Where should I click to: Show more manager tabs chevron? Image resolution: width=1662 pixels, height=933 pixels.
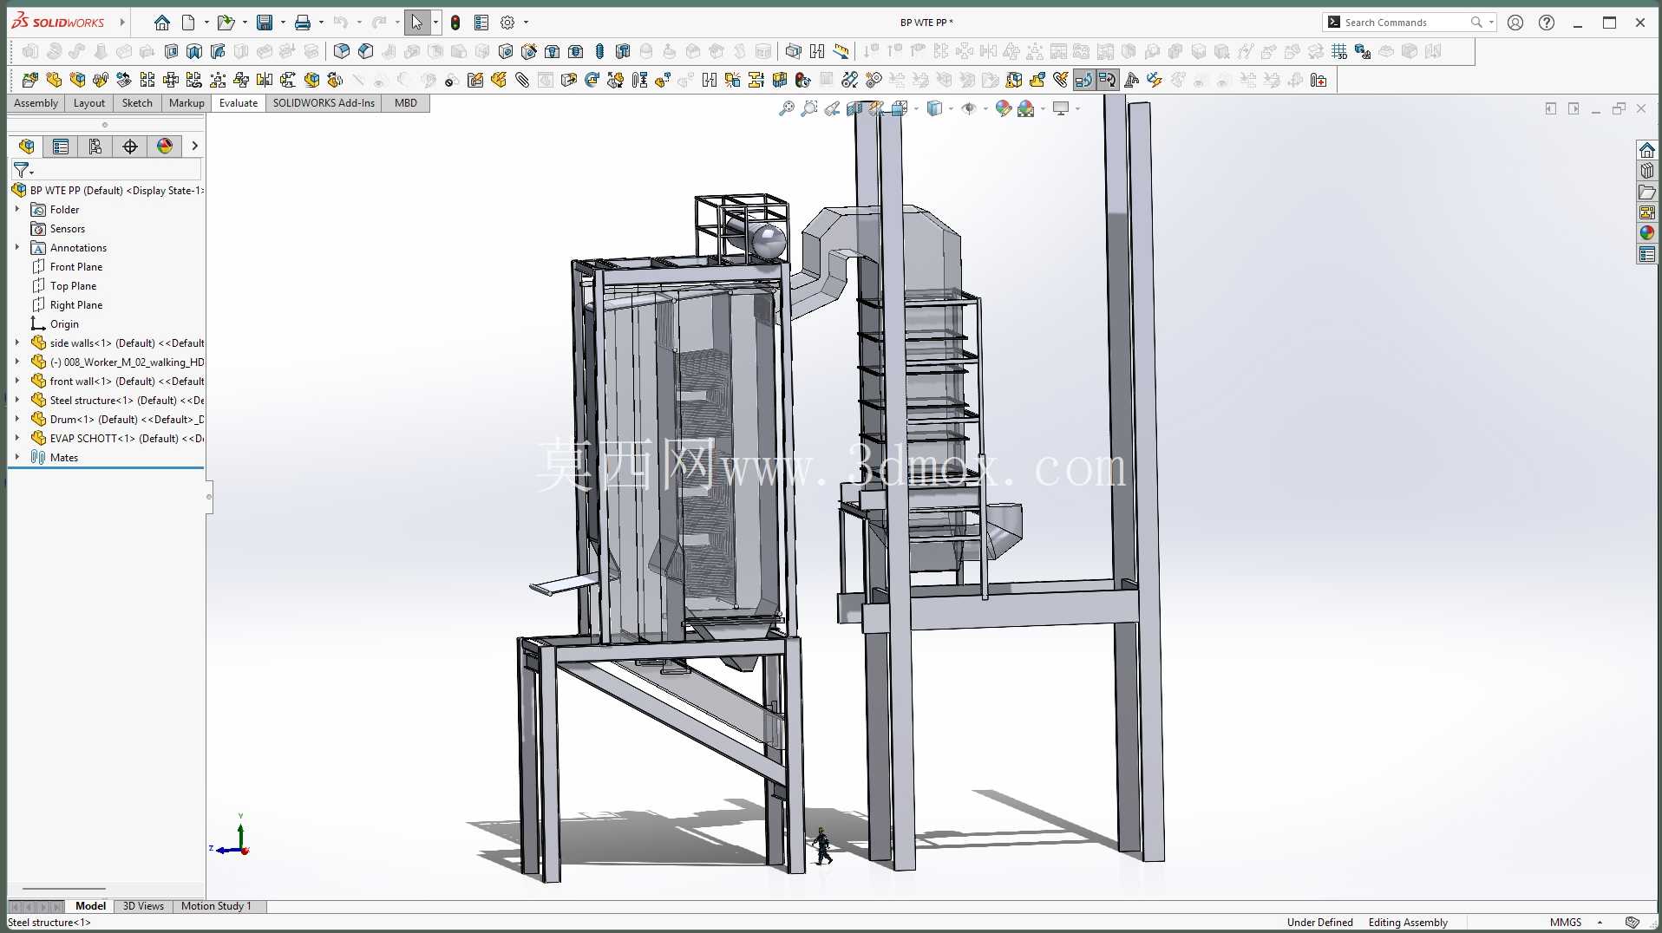click(x=194, y=147)
